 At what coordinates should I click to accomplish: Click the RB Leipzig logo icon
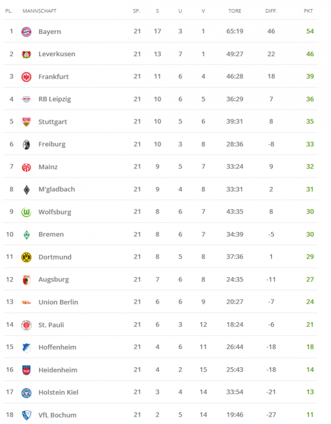[x=27, y=99]
